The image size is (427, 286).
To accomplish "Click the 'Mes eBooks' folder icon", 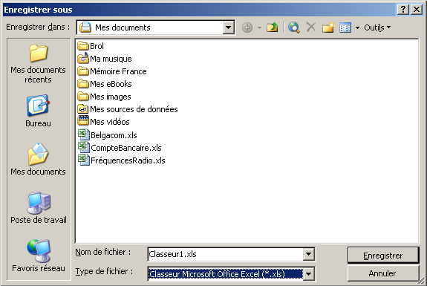I will (x=82, y=84).
